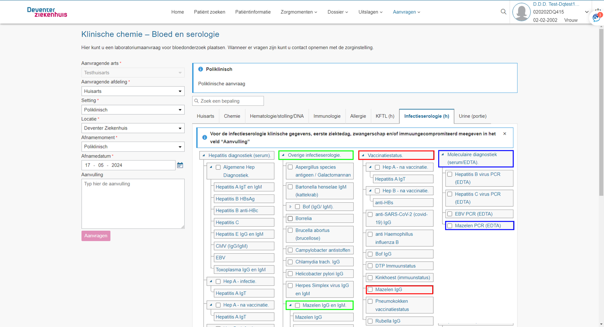Open the chat notification bubble icon
Screen dimensions: 604x327
pos(596,18)
